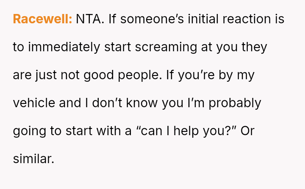The width and height of the screenshot is (305, 189).
Task: Click the orange Racewell username
Action: 42,19
